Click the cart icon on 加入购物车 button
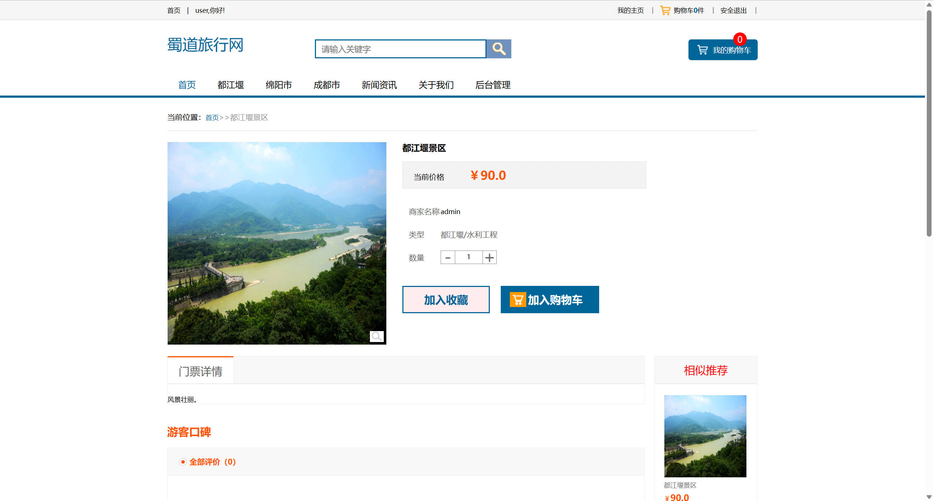The width and height of the screenshot is (933, 501). click(x=517, y=299)
